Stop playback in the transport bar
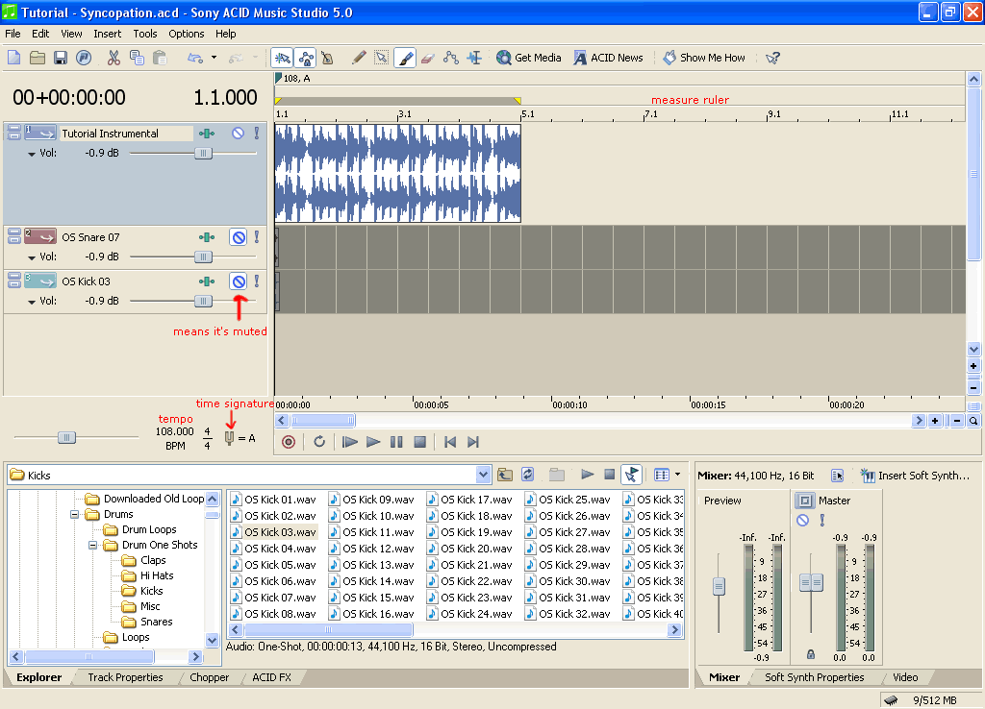 tap(420, 442)
